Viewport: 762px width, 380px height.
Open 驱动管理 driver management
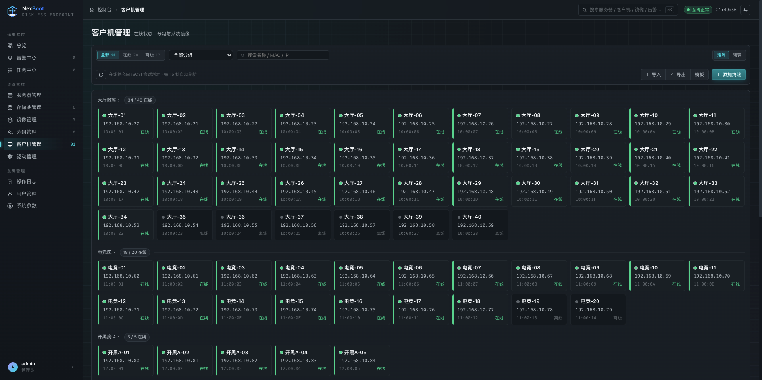(41, 157)
